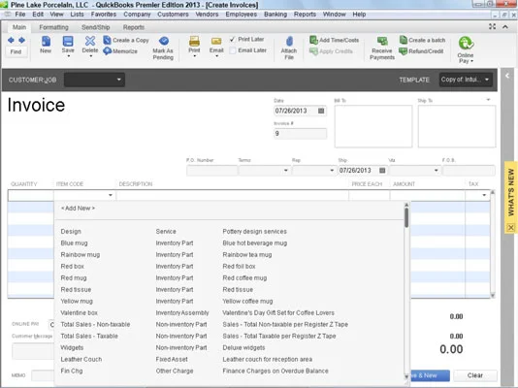
Task: Click the Delete X icon
Action: 90,41
